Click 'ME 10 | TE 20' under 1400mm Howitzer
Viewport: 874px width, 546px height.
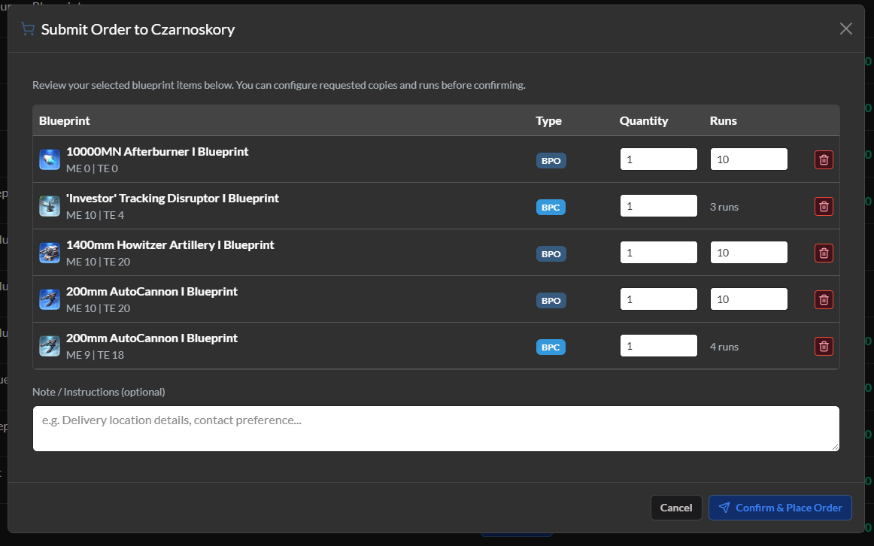98,262
